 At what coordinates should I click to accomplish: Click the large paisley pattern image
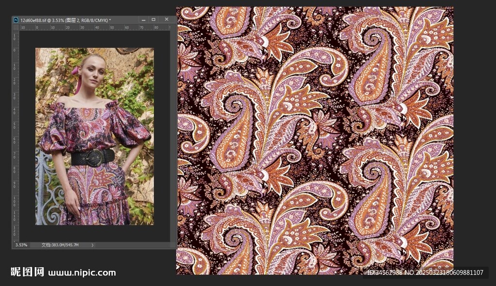315,140
